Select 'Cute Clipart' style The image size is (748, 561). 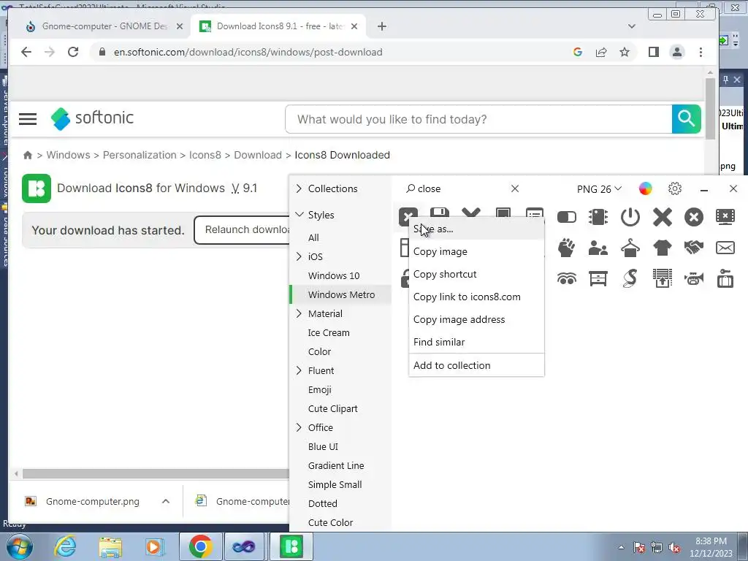[333, 409]
